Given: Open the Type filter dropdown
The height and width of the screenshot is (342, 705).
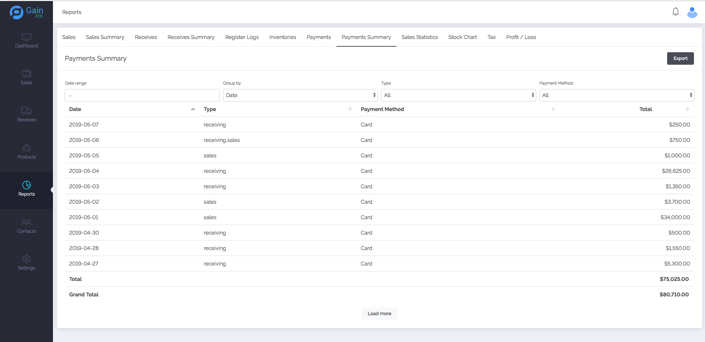Looking at the screenshot, I should pyautogui.click(x=458, y=95).
